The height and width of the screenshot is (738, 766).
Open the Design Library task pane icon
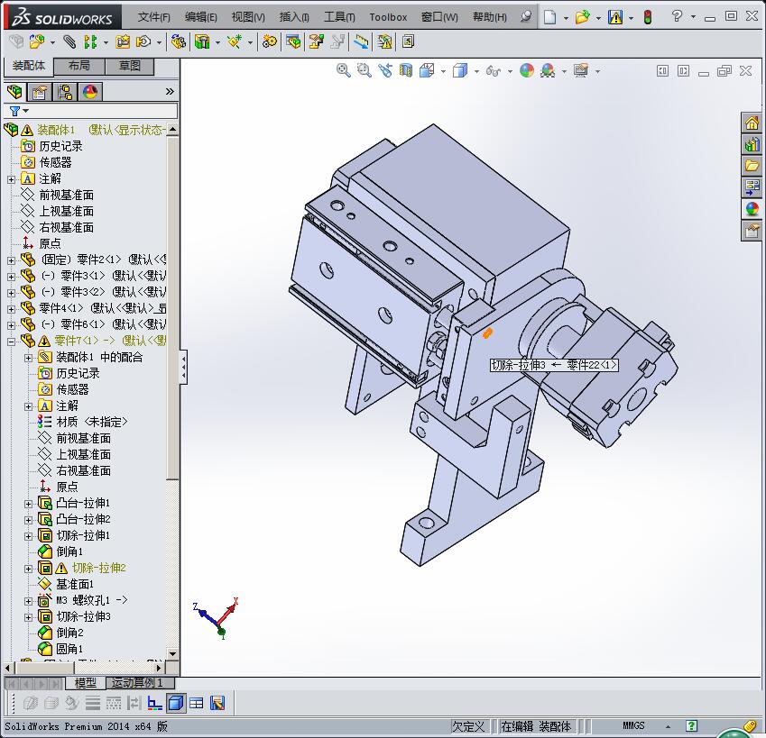752,144
